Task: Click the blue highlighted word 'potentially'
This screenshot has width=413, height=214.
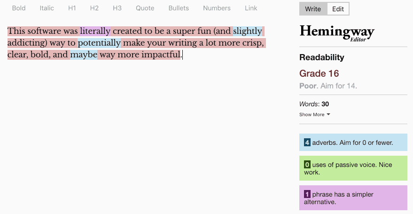Action: click(x=99, y=43)
